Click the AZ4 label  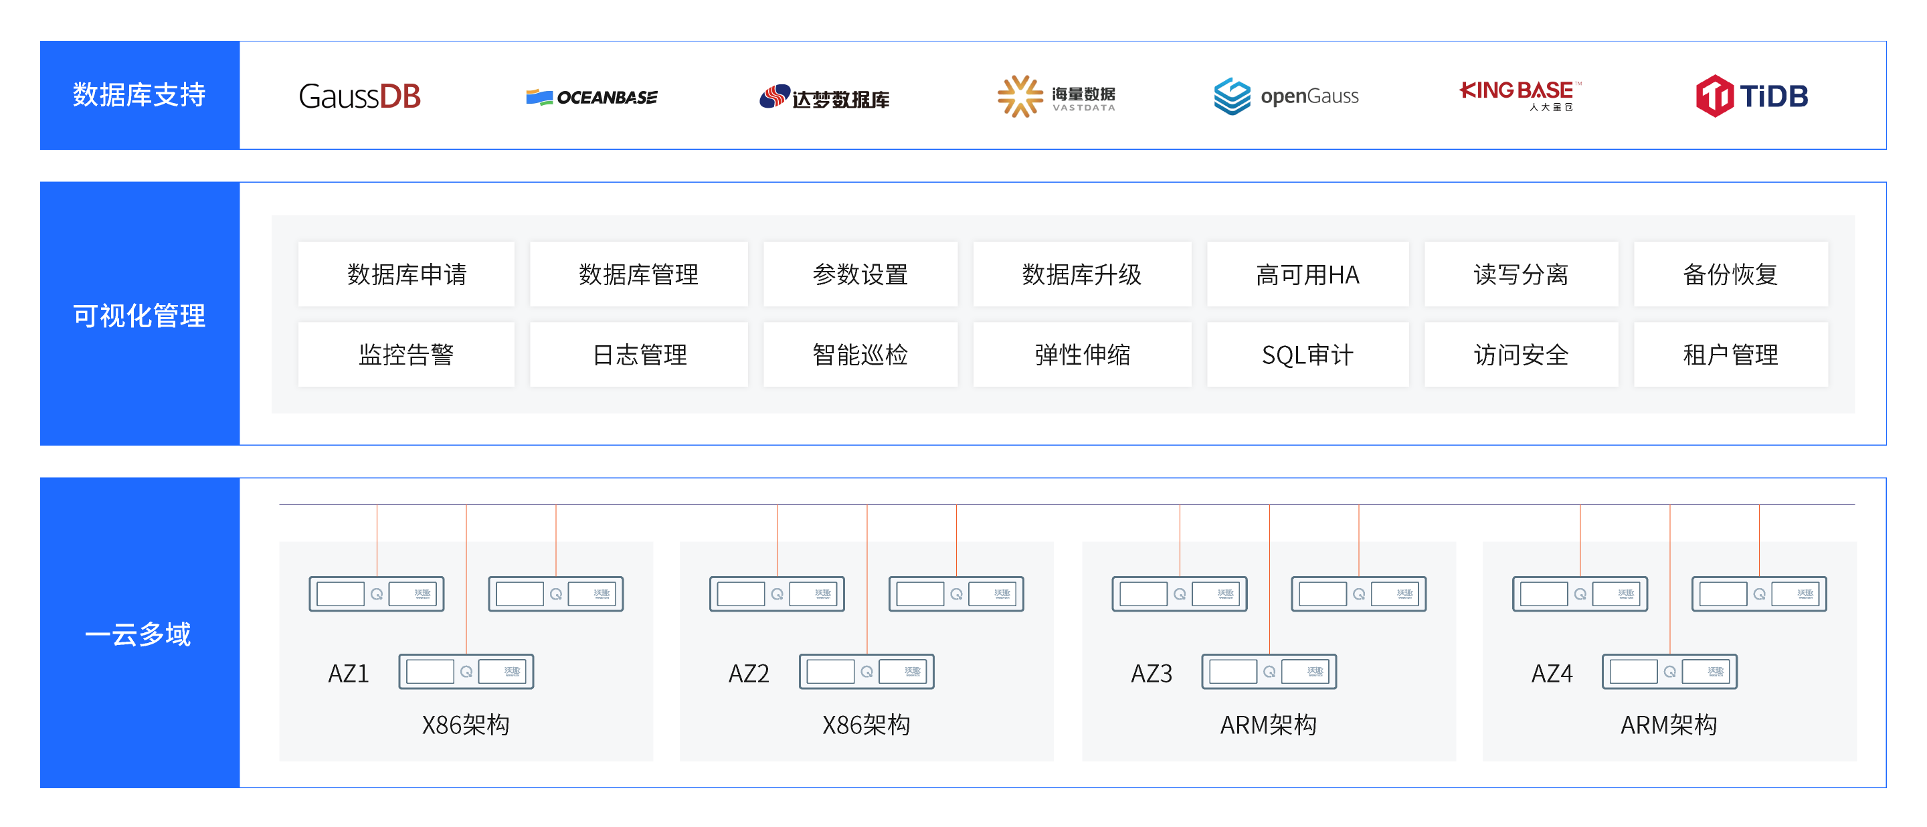[1552, 674]
